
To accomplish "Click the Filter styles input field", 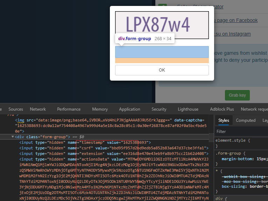I will click(241, 132).
